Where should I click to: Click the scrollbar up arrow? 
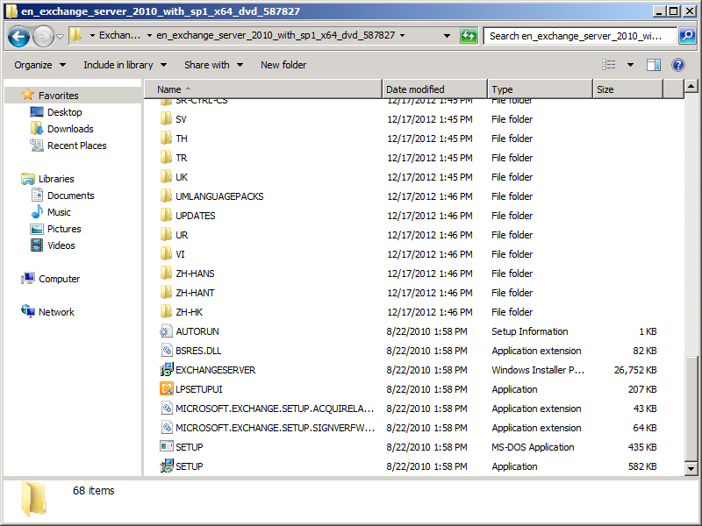[x=691, y=86]
